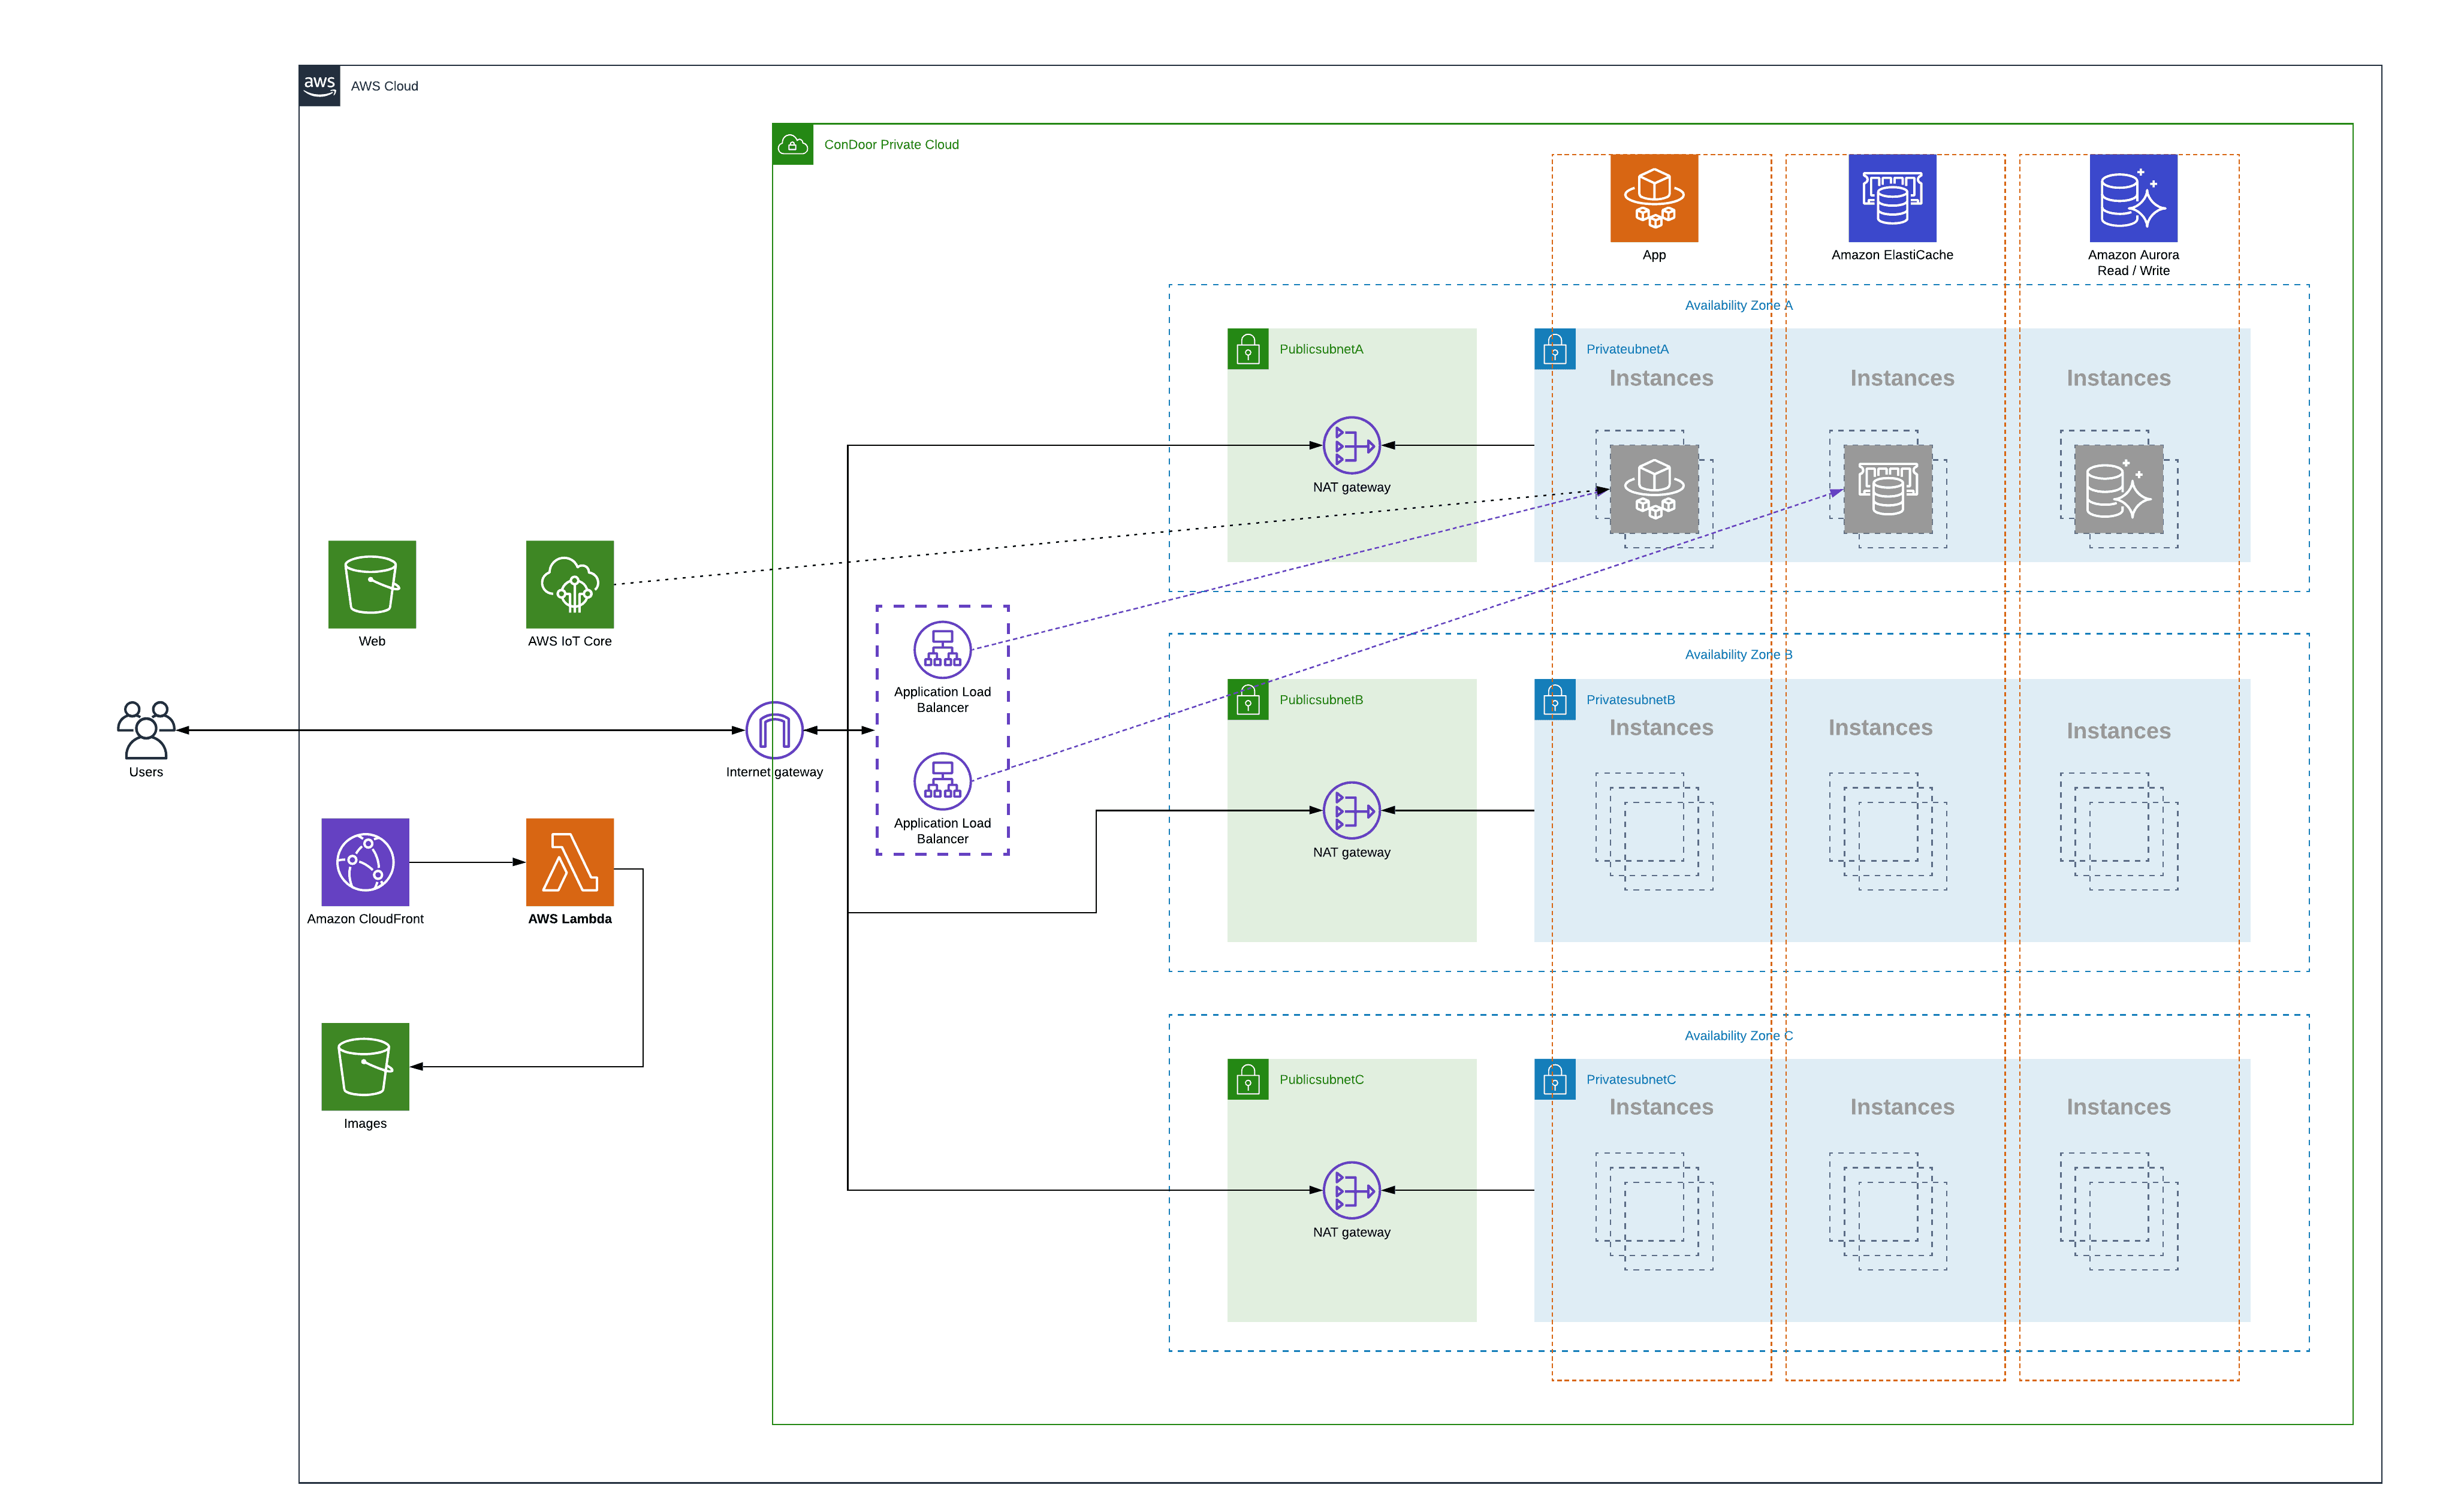Select the ConDoor Private Cloud VPC icon
The height and width of the screenshot is (1512, 2464).
793,145
